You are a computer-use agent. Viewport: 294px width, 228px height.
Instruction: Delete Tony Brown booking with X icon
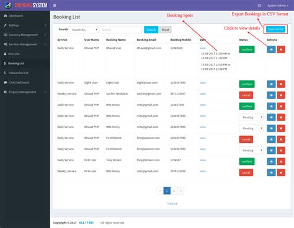(281, 161)
